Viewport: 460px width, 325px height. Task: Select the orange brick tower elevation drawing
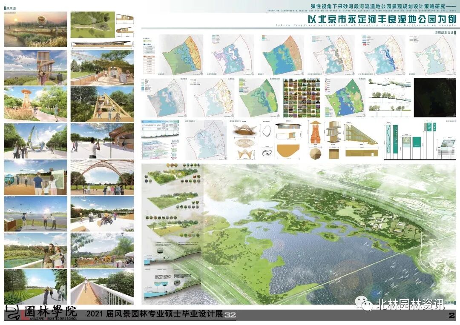tap(316, 132)
